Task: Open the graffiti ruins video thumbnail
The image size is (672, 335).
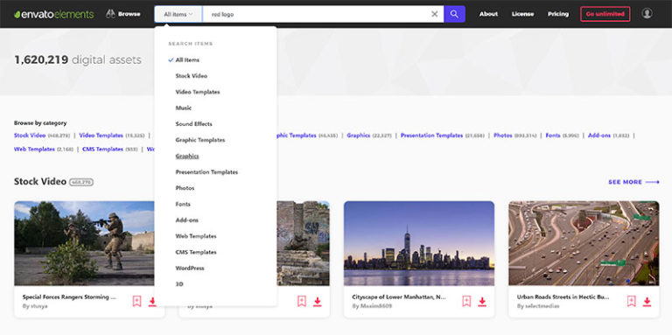Action: click(303, 243)
